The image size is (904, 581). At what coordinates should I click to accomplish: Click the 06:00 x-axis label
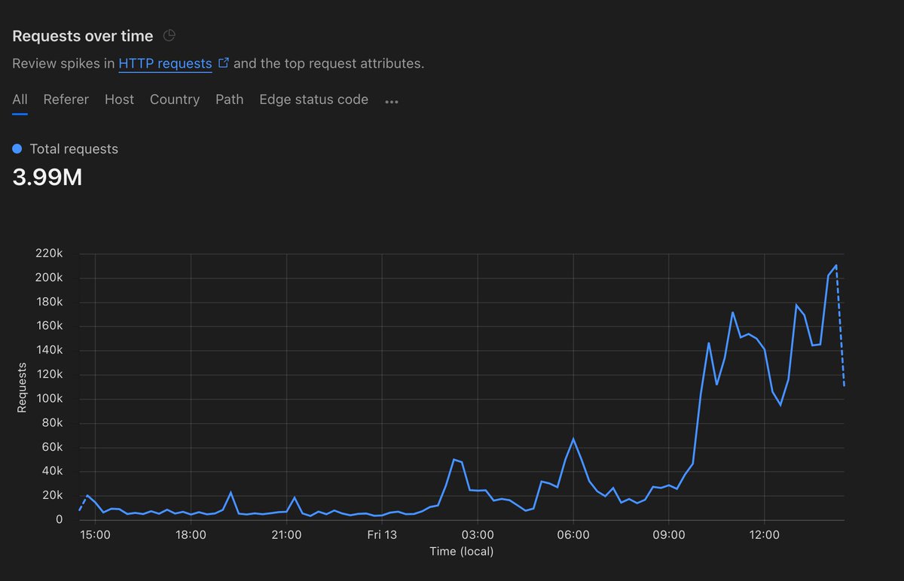point(573,534)
